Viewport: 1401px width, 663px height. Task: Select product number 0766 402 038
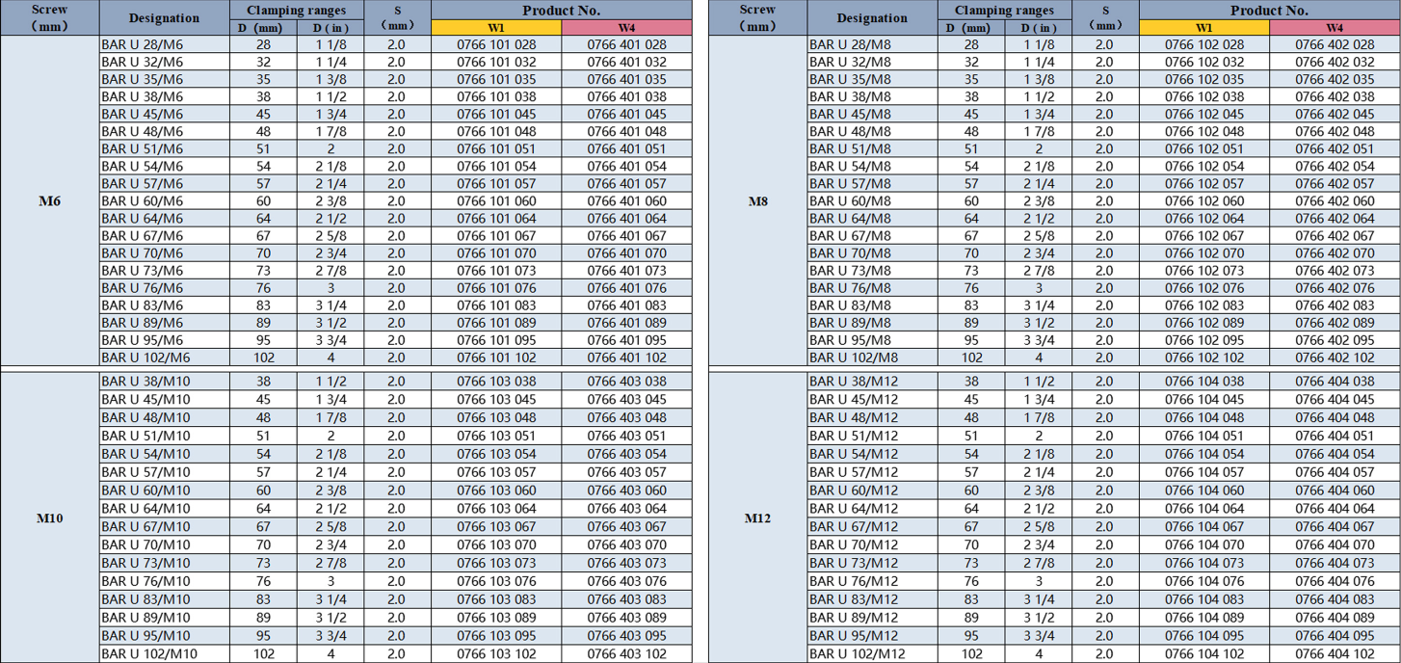1335,97
